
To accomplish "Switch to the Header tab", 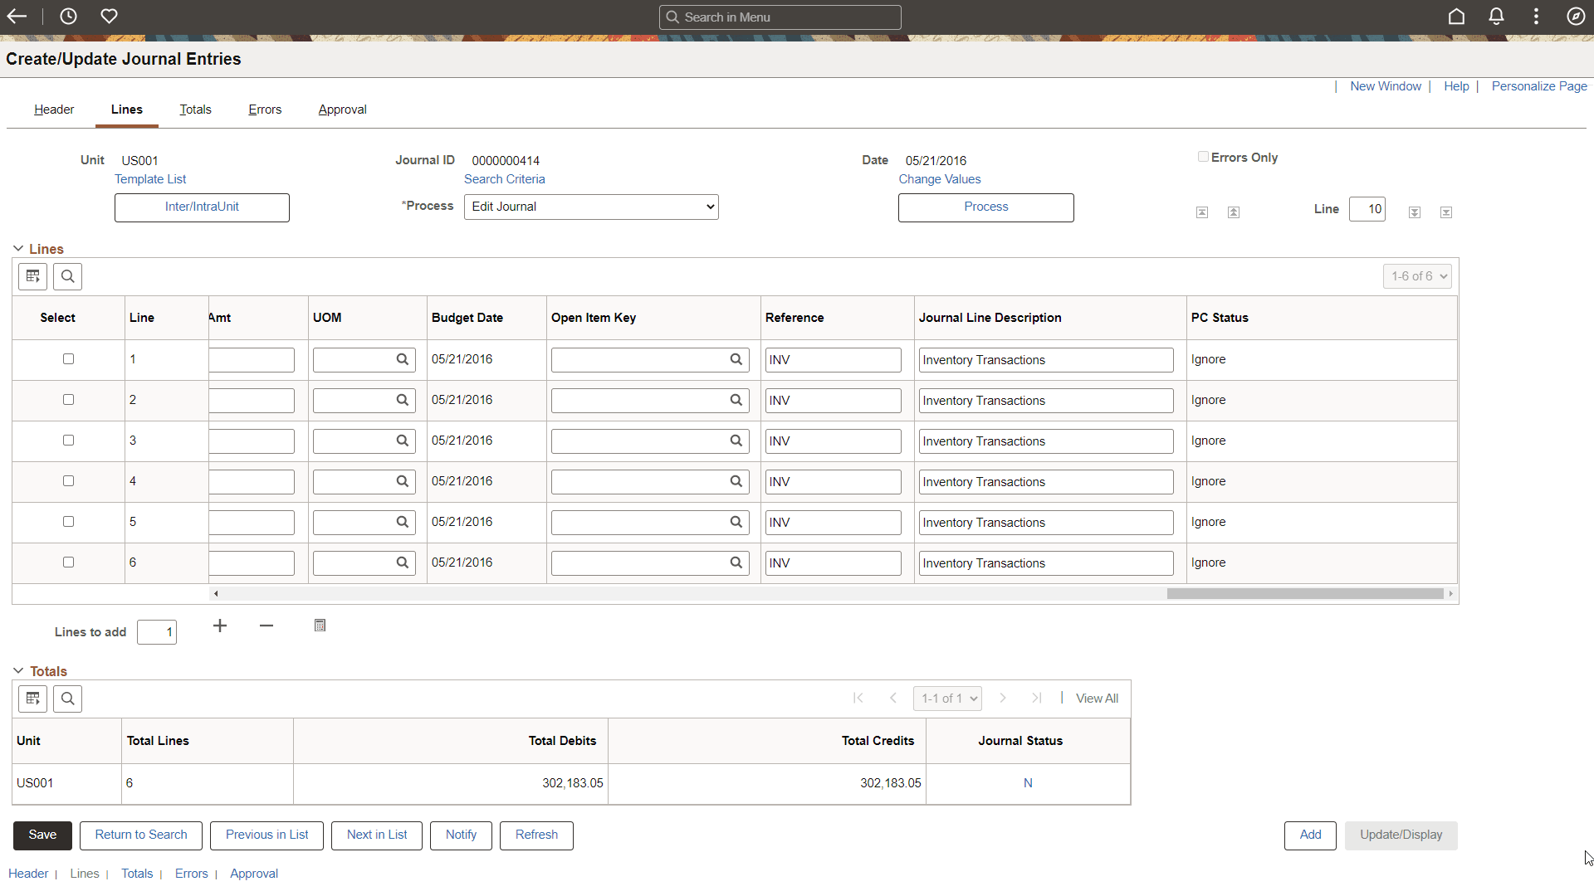I will pyautogui.click(x=54, y=110).
